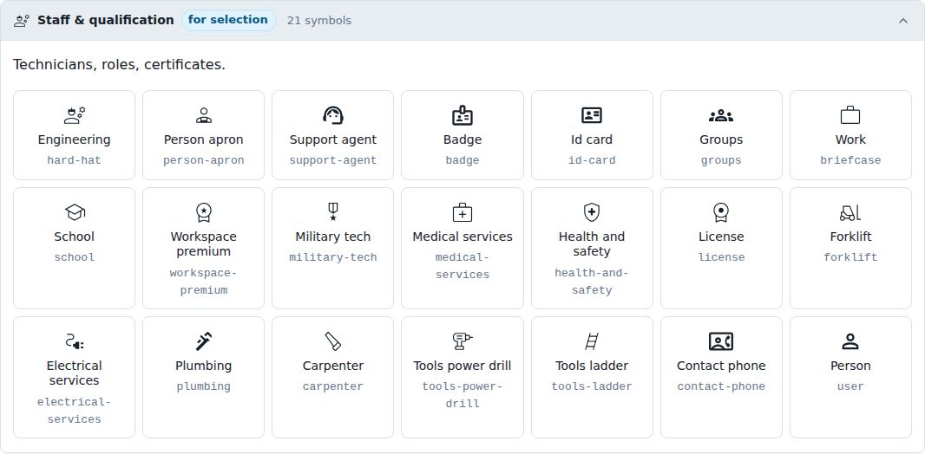Select the Plumbing wrench icon
Viewport: 925px width, 454px height.
click(204, 341)
